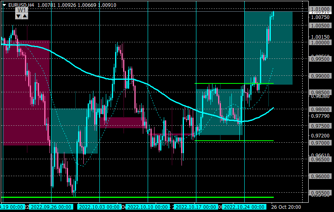Screen dimensions: 334x212
Task: Click the 26 Oct 20:00 time label
Action: click(x=286, y=207)
